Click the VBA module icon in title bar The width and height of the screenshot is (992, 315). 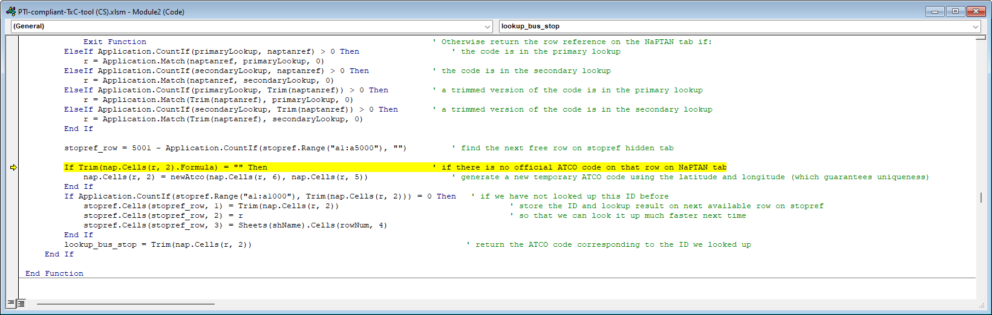click(x=10, y=11)
